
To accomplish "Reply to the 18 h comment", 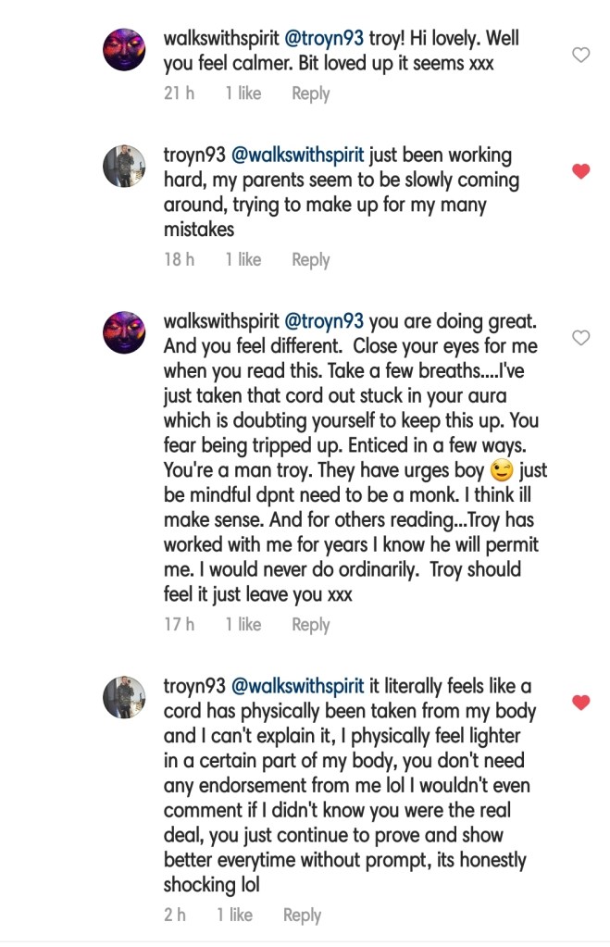I will coord(310,260).
